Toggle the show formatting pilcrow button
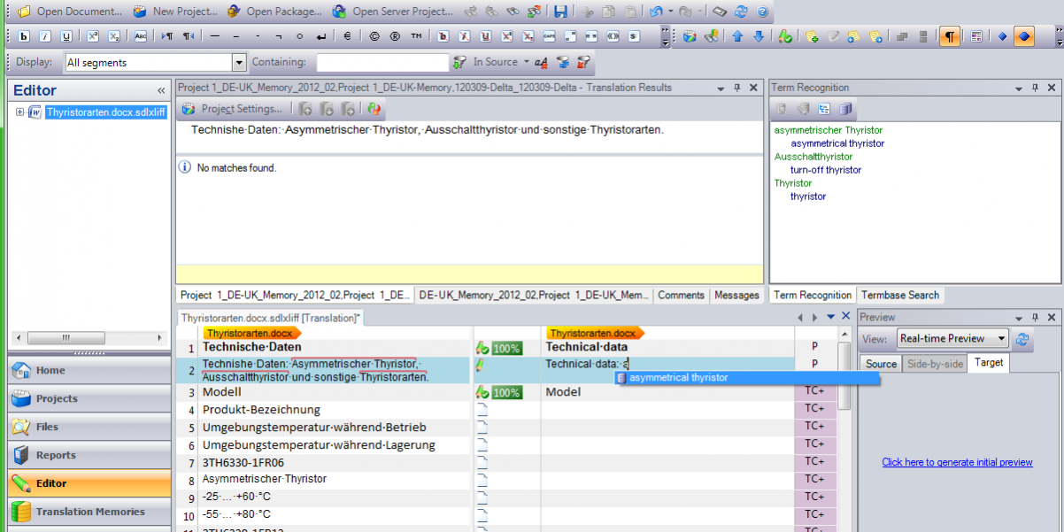Viewport: 1064px width, 532px height. [949, 36]
